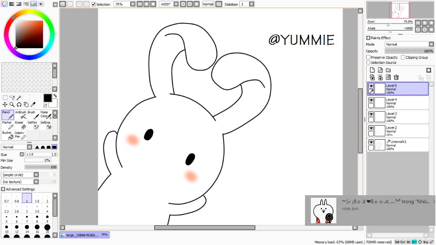Select the Brush tool
The image size is (436, 245).
pos(33,115)
